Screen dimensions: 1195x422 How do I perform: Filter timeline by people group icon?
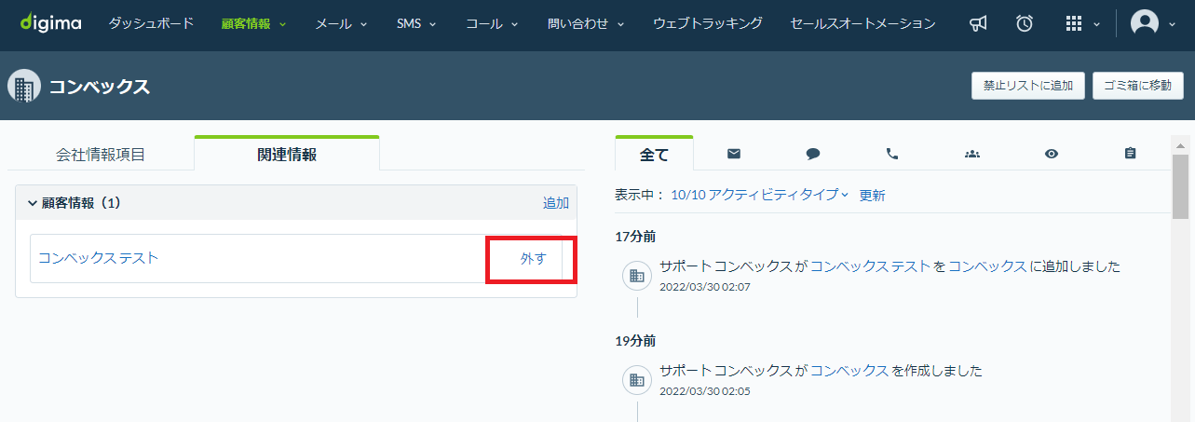click(x=971, y=154)
